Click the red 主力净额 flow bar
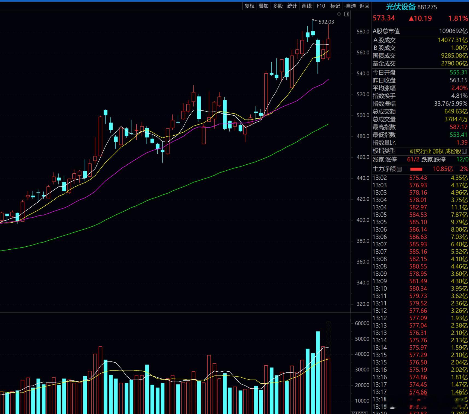This screenshot has height=414, width=469. pyautogui.click(x=416, y=169)
